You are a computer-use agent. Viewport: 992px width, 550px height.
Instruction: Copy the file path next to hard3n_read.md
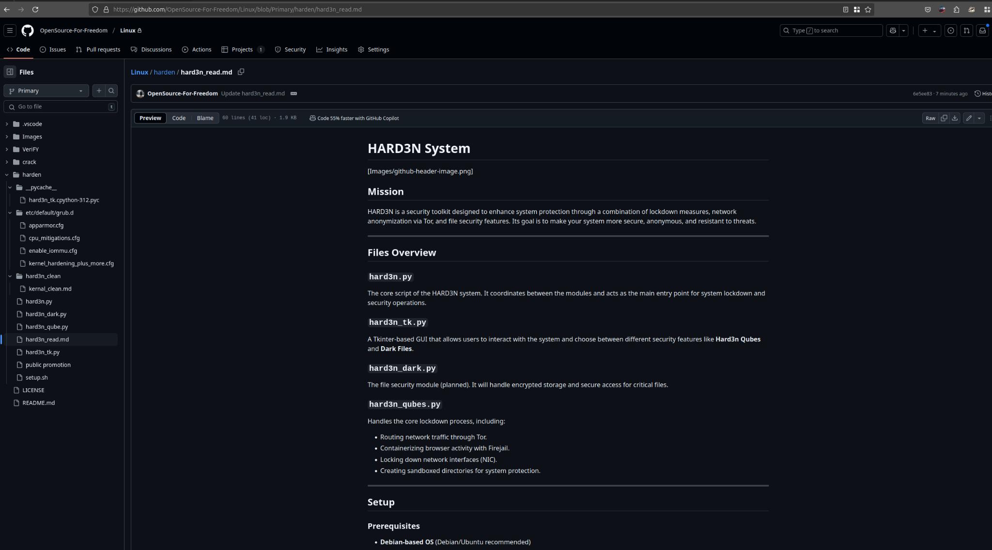coord(241,72)
